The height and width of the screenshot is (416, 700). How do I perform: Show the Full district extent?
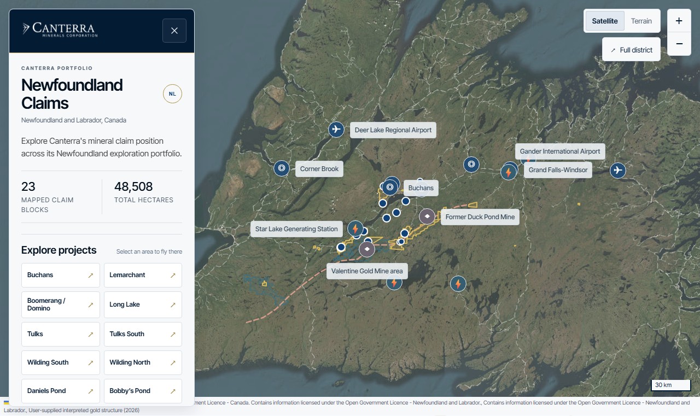point(631,50)
